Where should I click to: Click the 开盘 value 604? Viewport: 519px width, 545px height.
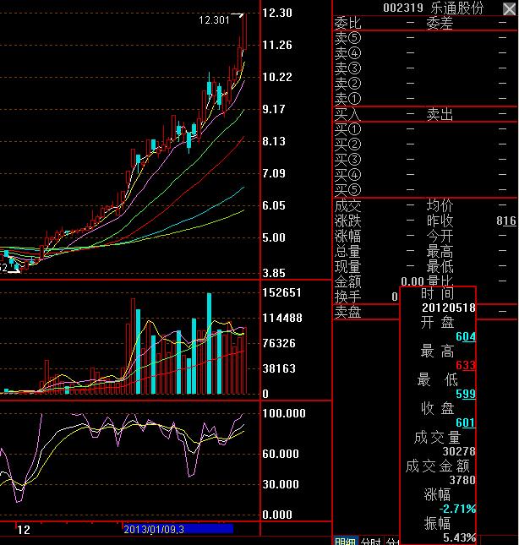tap(465, 337)
